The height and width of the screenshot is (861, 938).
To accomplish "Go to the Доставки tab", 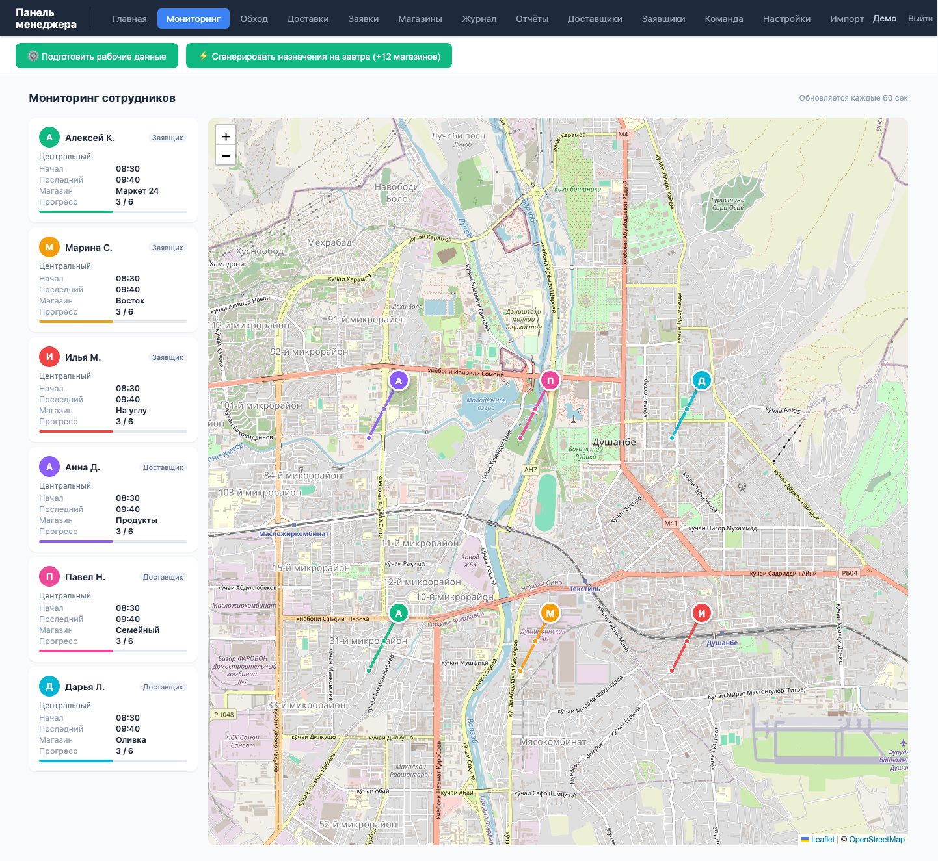I will [x=308, y=19].
